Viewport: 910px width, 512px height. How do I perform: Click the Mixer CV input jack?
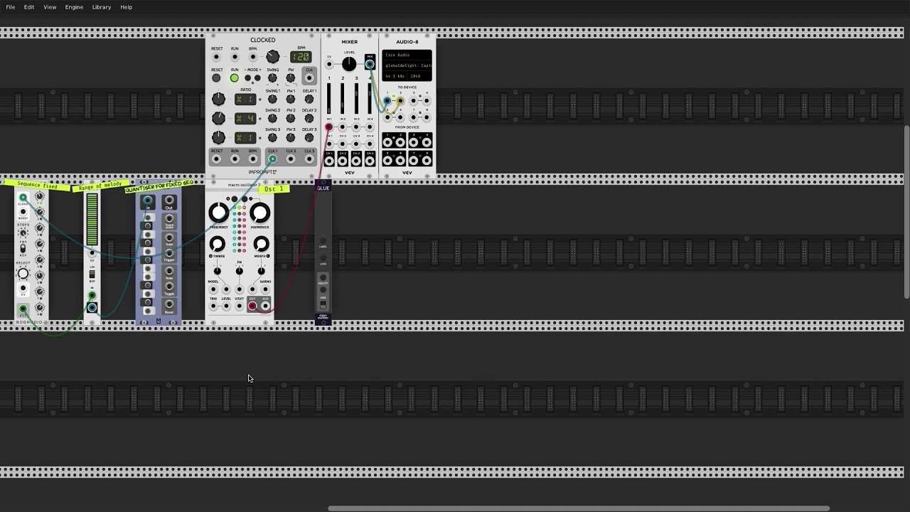point(329,64)
